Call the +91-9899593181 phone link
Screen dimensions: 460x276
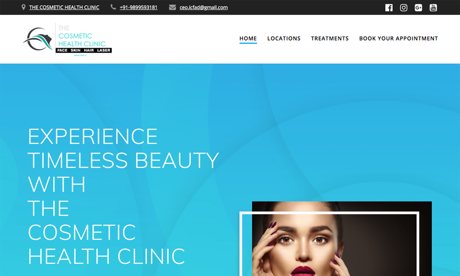[138, 7]
